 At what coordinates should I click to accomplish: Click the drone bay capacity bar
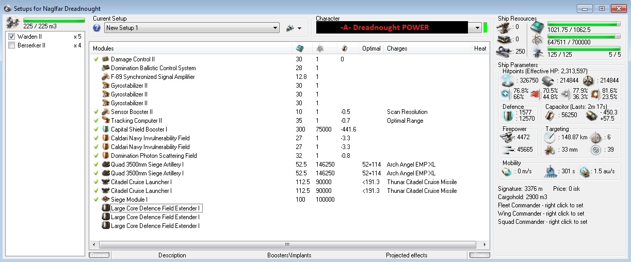coord(54,21)
